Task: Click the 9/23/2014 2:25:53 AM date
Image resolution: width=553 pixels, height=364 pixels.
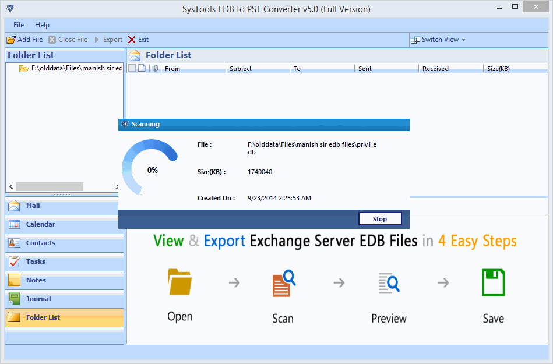Action: 279,198
